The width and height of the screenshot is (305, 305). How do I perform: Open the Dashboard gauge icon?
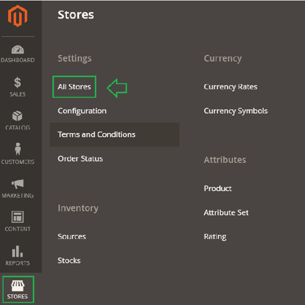pos(17,50)
